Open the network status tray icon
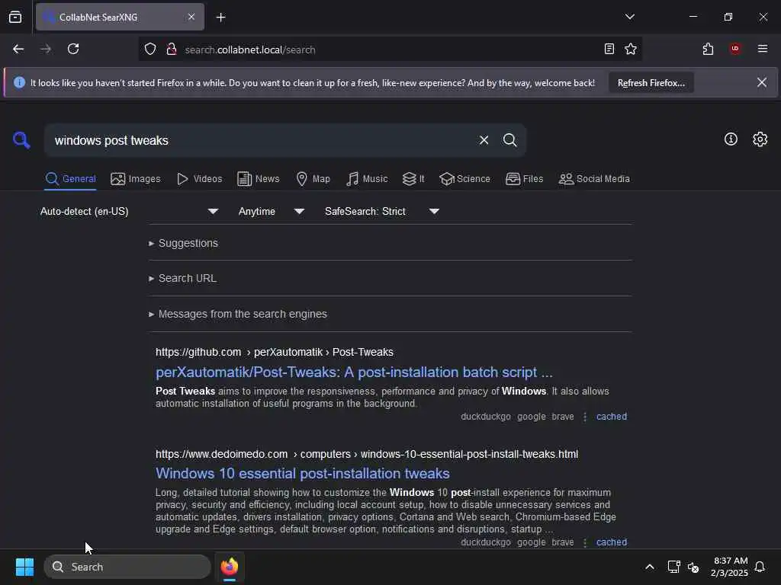This screenshot has height=585, width=781. [x=673, y=567]
